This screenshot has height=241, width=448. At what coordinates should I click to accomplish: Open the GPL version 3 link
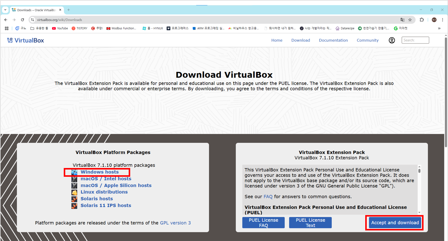175,223
